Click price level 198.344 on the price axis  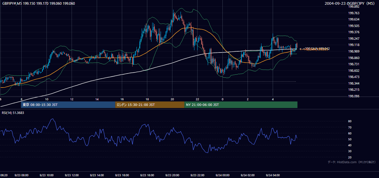[353, 83]
